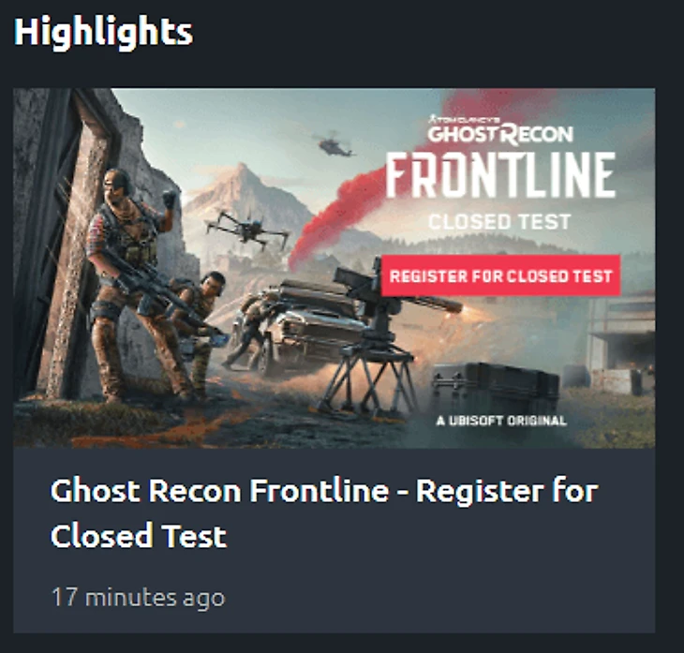Select the Highlights section heading
The height and width of the screenshot is (653, 684).
[x=103, y=32]
